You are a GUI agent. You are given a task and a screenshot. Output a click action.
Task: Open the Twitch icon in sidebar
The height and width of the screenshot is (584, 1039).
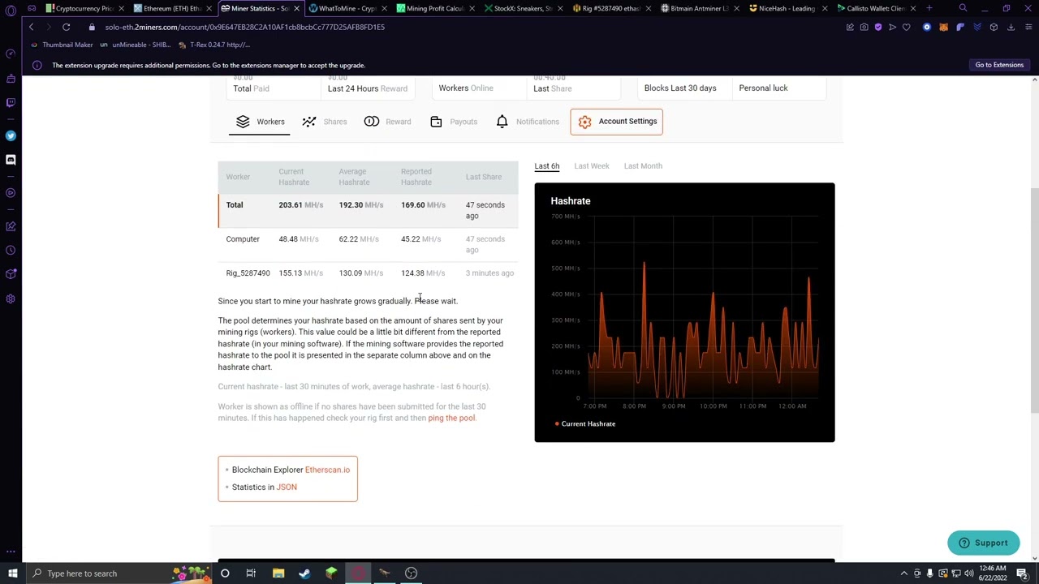[x=11, y=103]
